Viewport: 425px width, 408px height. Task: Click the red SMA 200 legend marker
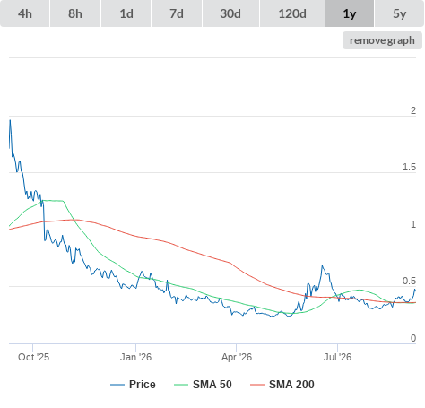[x=257, y=385]
